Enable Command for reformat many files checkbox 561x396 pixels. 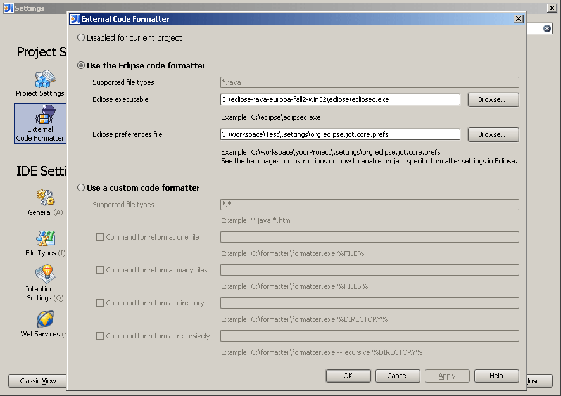[100, 270]
